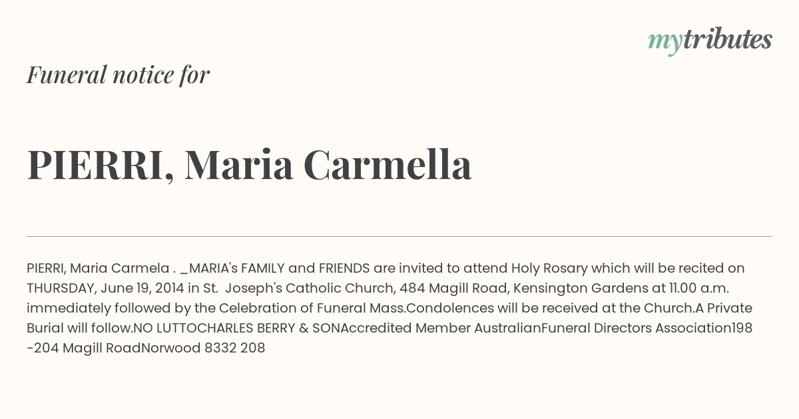Click the horizontal divider line
The image size is (799, 419).
point(400,236)
